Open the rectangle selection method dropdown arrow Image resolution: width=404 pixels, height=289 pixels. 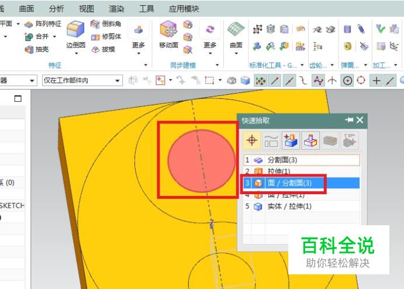(x=220, y=80)
